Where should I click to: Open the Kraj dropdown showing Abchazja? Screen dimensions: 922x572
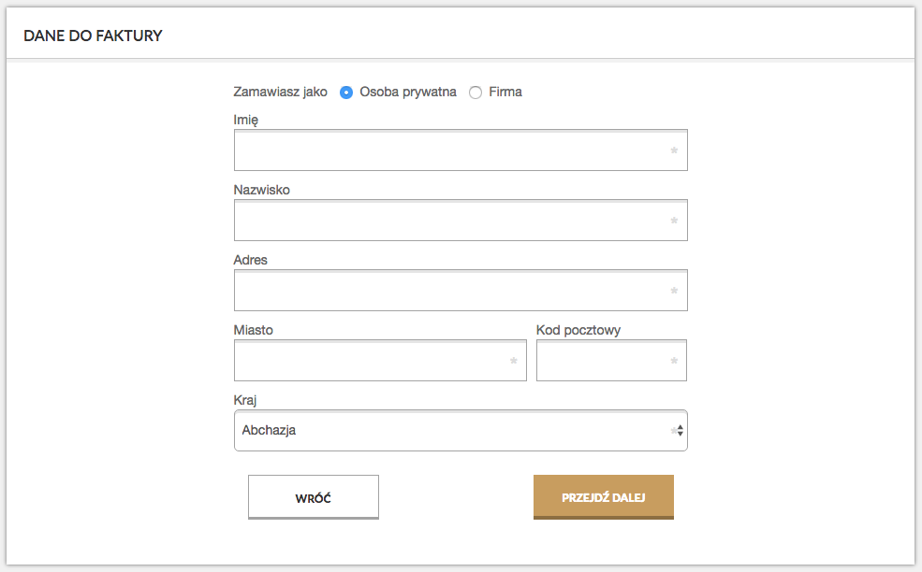tap(461, 431)
